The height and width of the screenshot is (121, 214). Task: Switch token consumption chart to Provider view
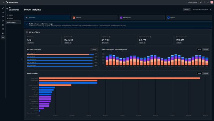[x=206, y=49]
